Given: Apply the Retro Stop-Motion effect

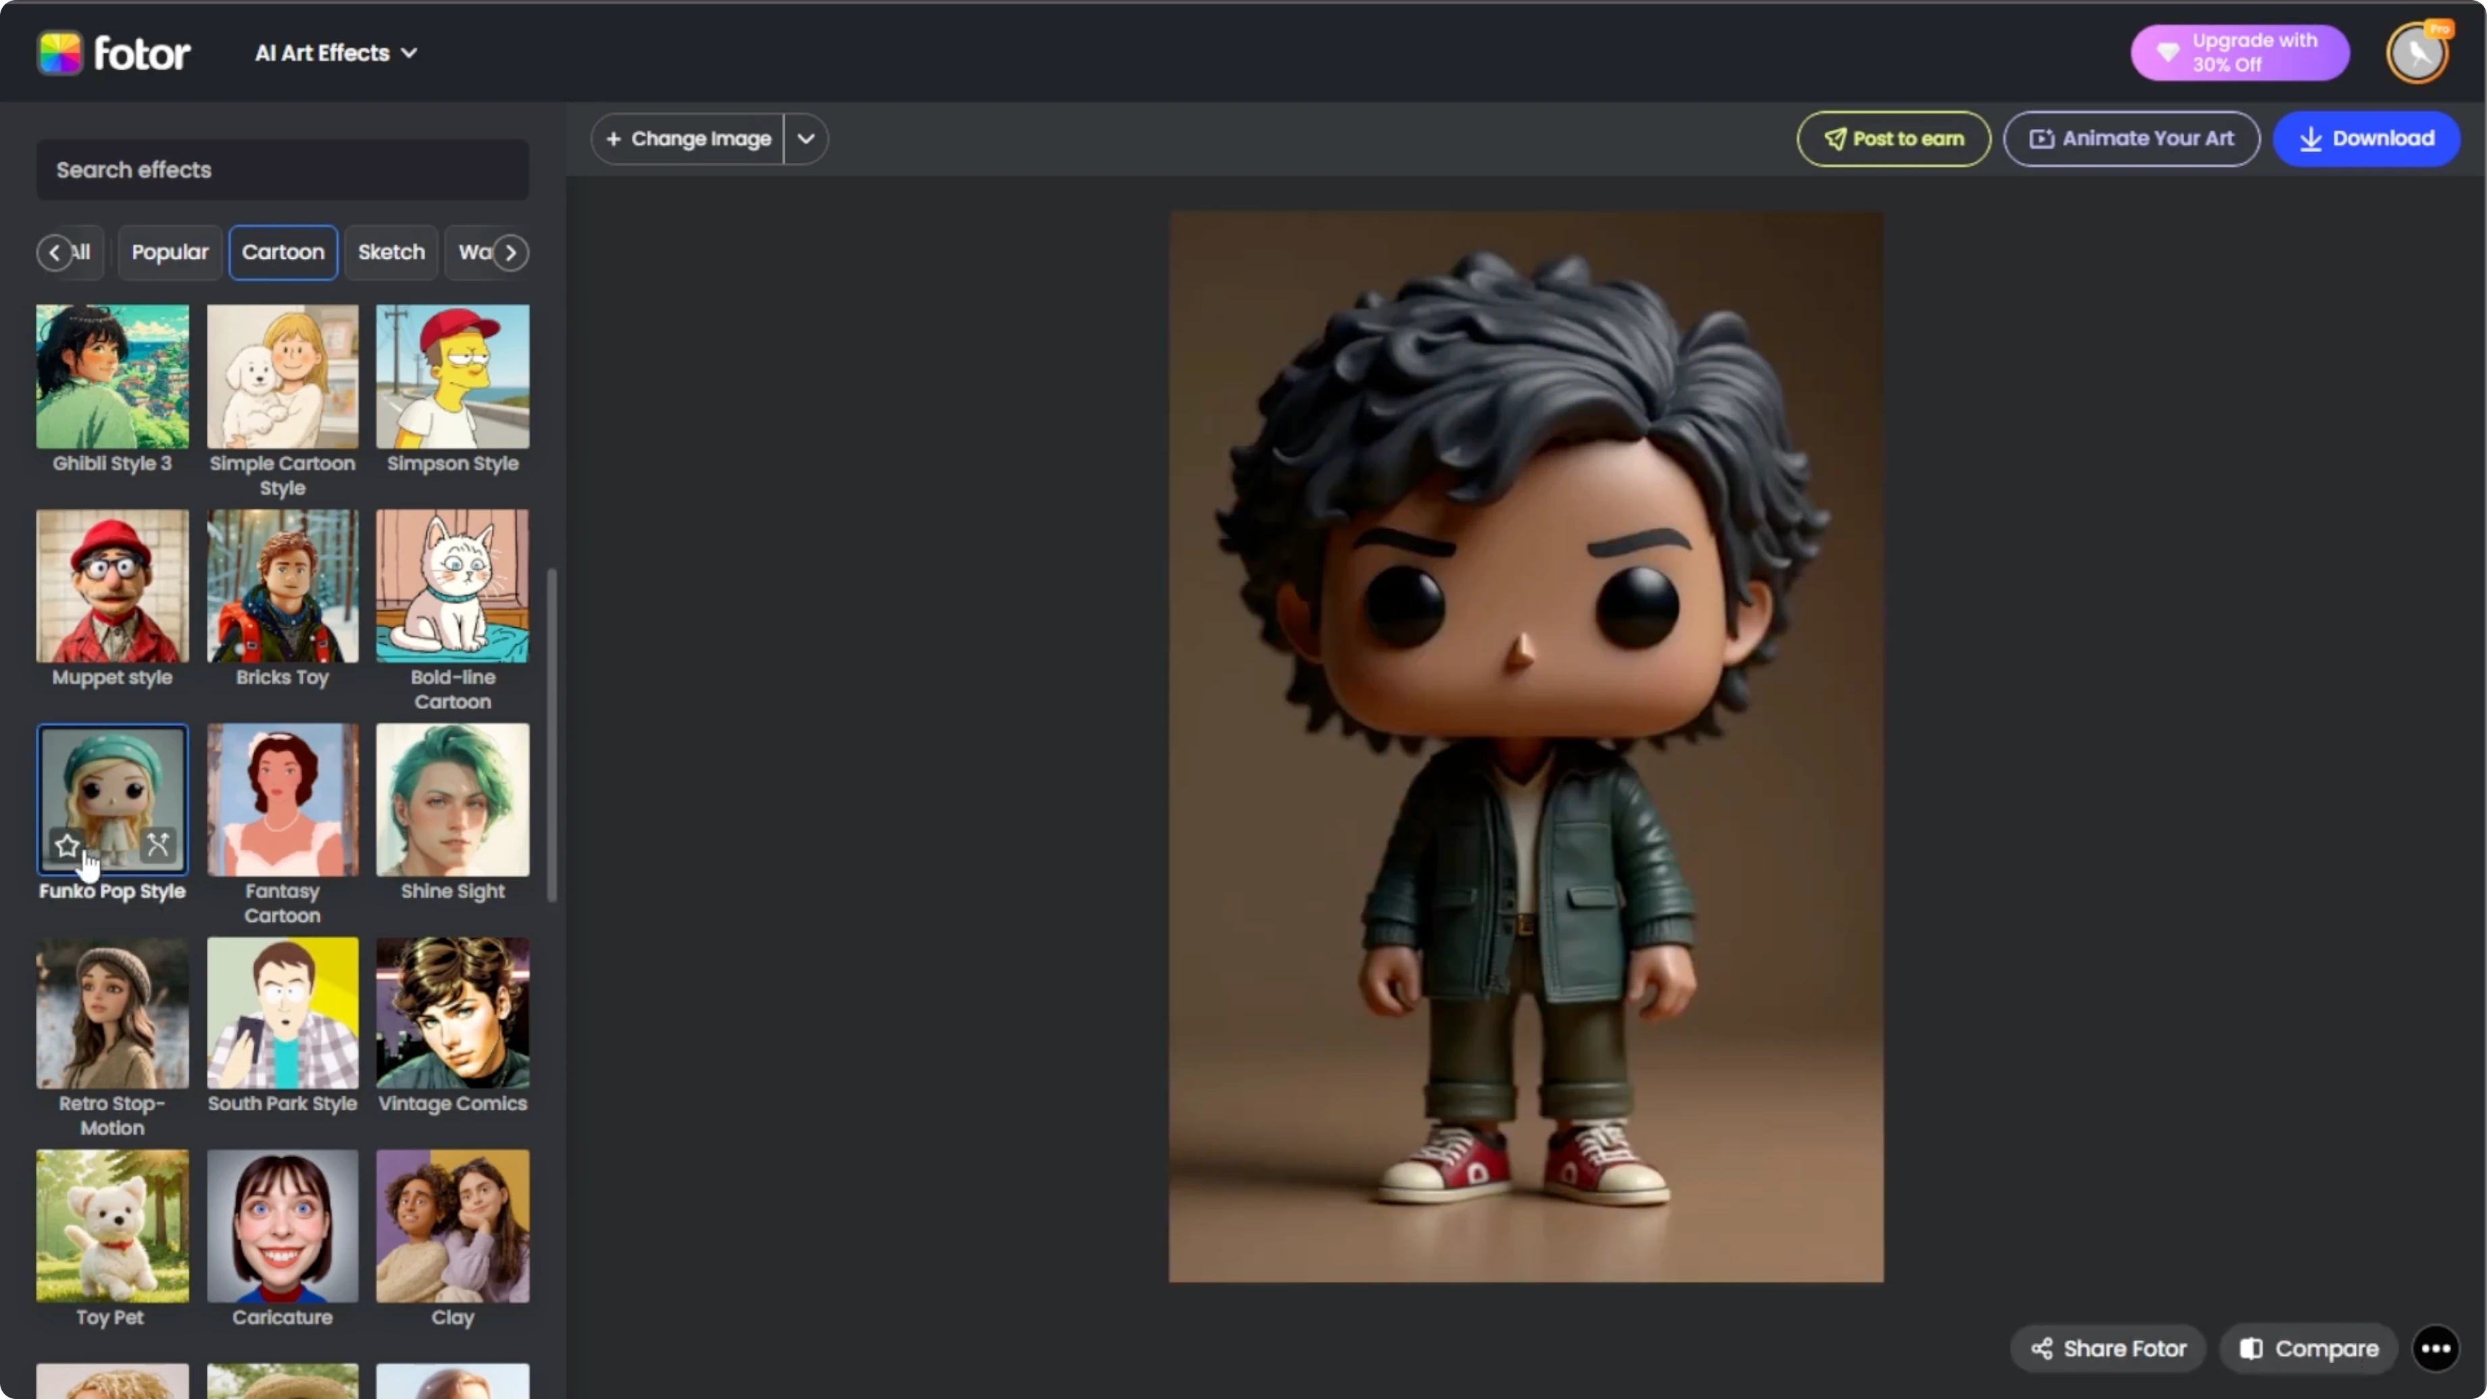Looking at the screenshot, I should coord(113,1013).
